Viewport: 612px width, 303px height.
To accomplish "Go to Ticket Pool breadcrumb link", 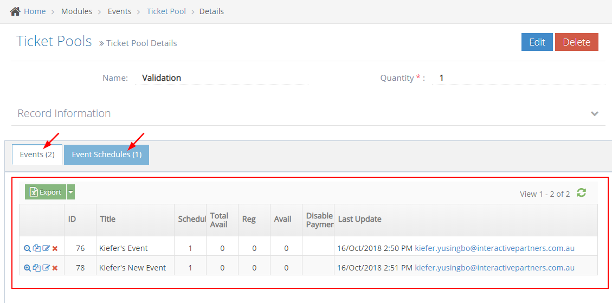I will pos(166,11).
